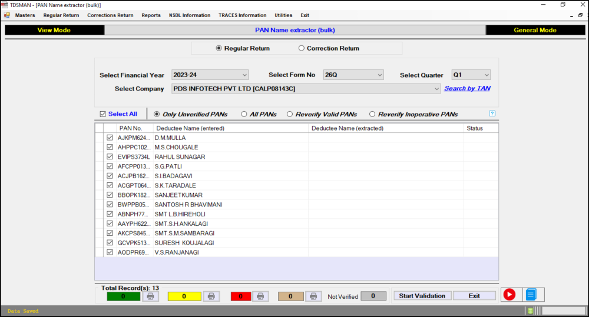This screenshot has width=589, height=317.
Task: Uncheck the M.S.CHOUGALE row checkbox
Action: point(110,147)
